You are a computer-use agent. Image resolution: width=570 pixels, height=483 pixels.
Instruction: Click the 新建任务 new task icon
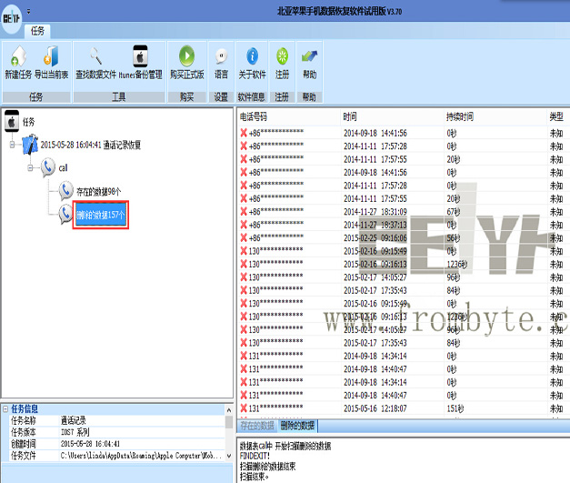coord(18,56)
